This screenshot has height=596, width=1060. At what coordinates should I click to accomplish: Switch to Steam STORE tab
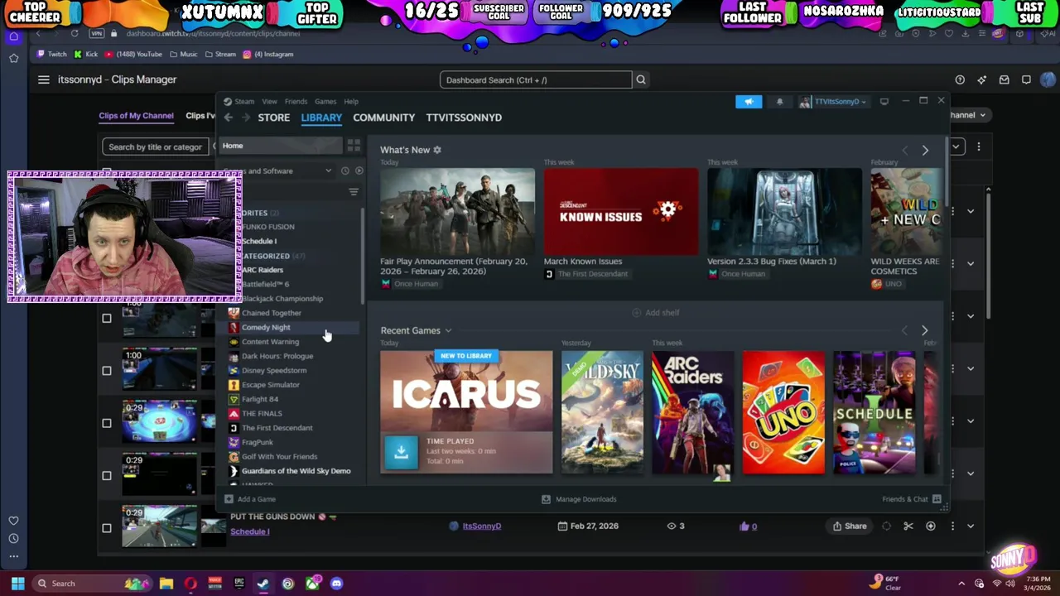coord(274,118)
